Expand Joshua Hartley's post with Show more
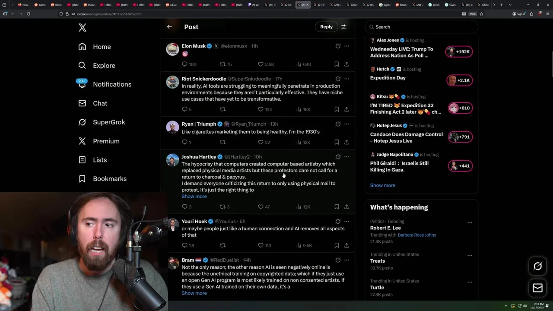The image size is (553, 311). [194, 197]
